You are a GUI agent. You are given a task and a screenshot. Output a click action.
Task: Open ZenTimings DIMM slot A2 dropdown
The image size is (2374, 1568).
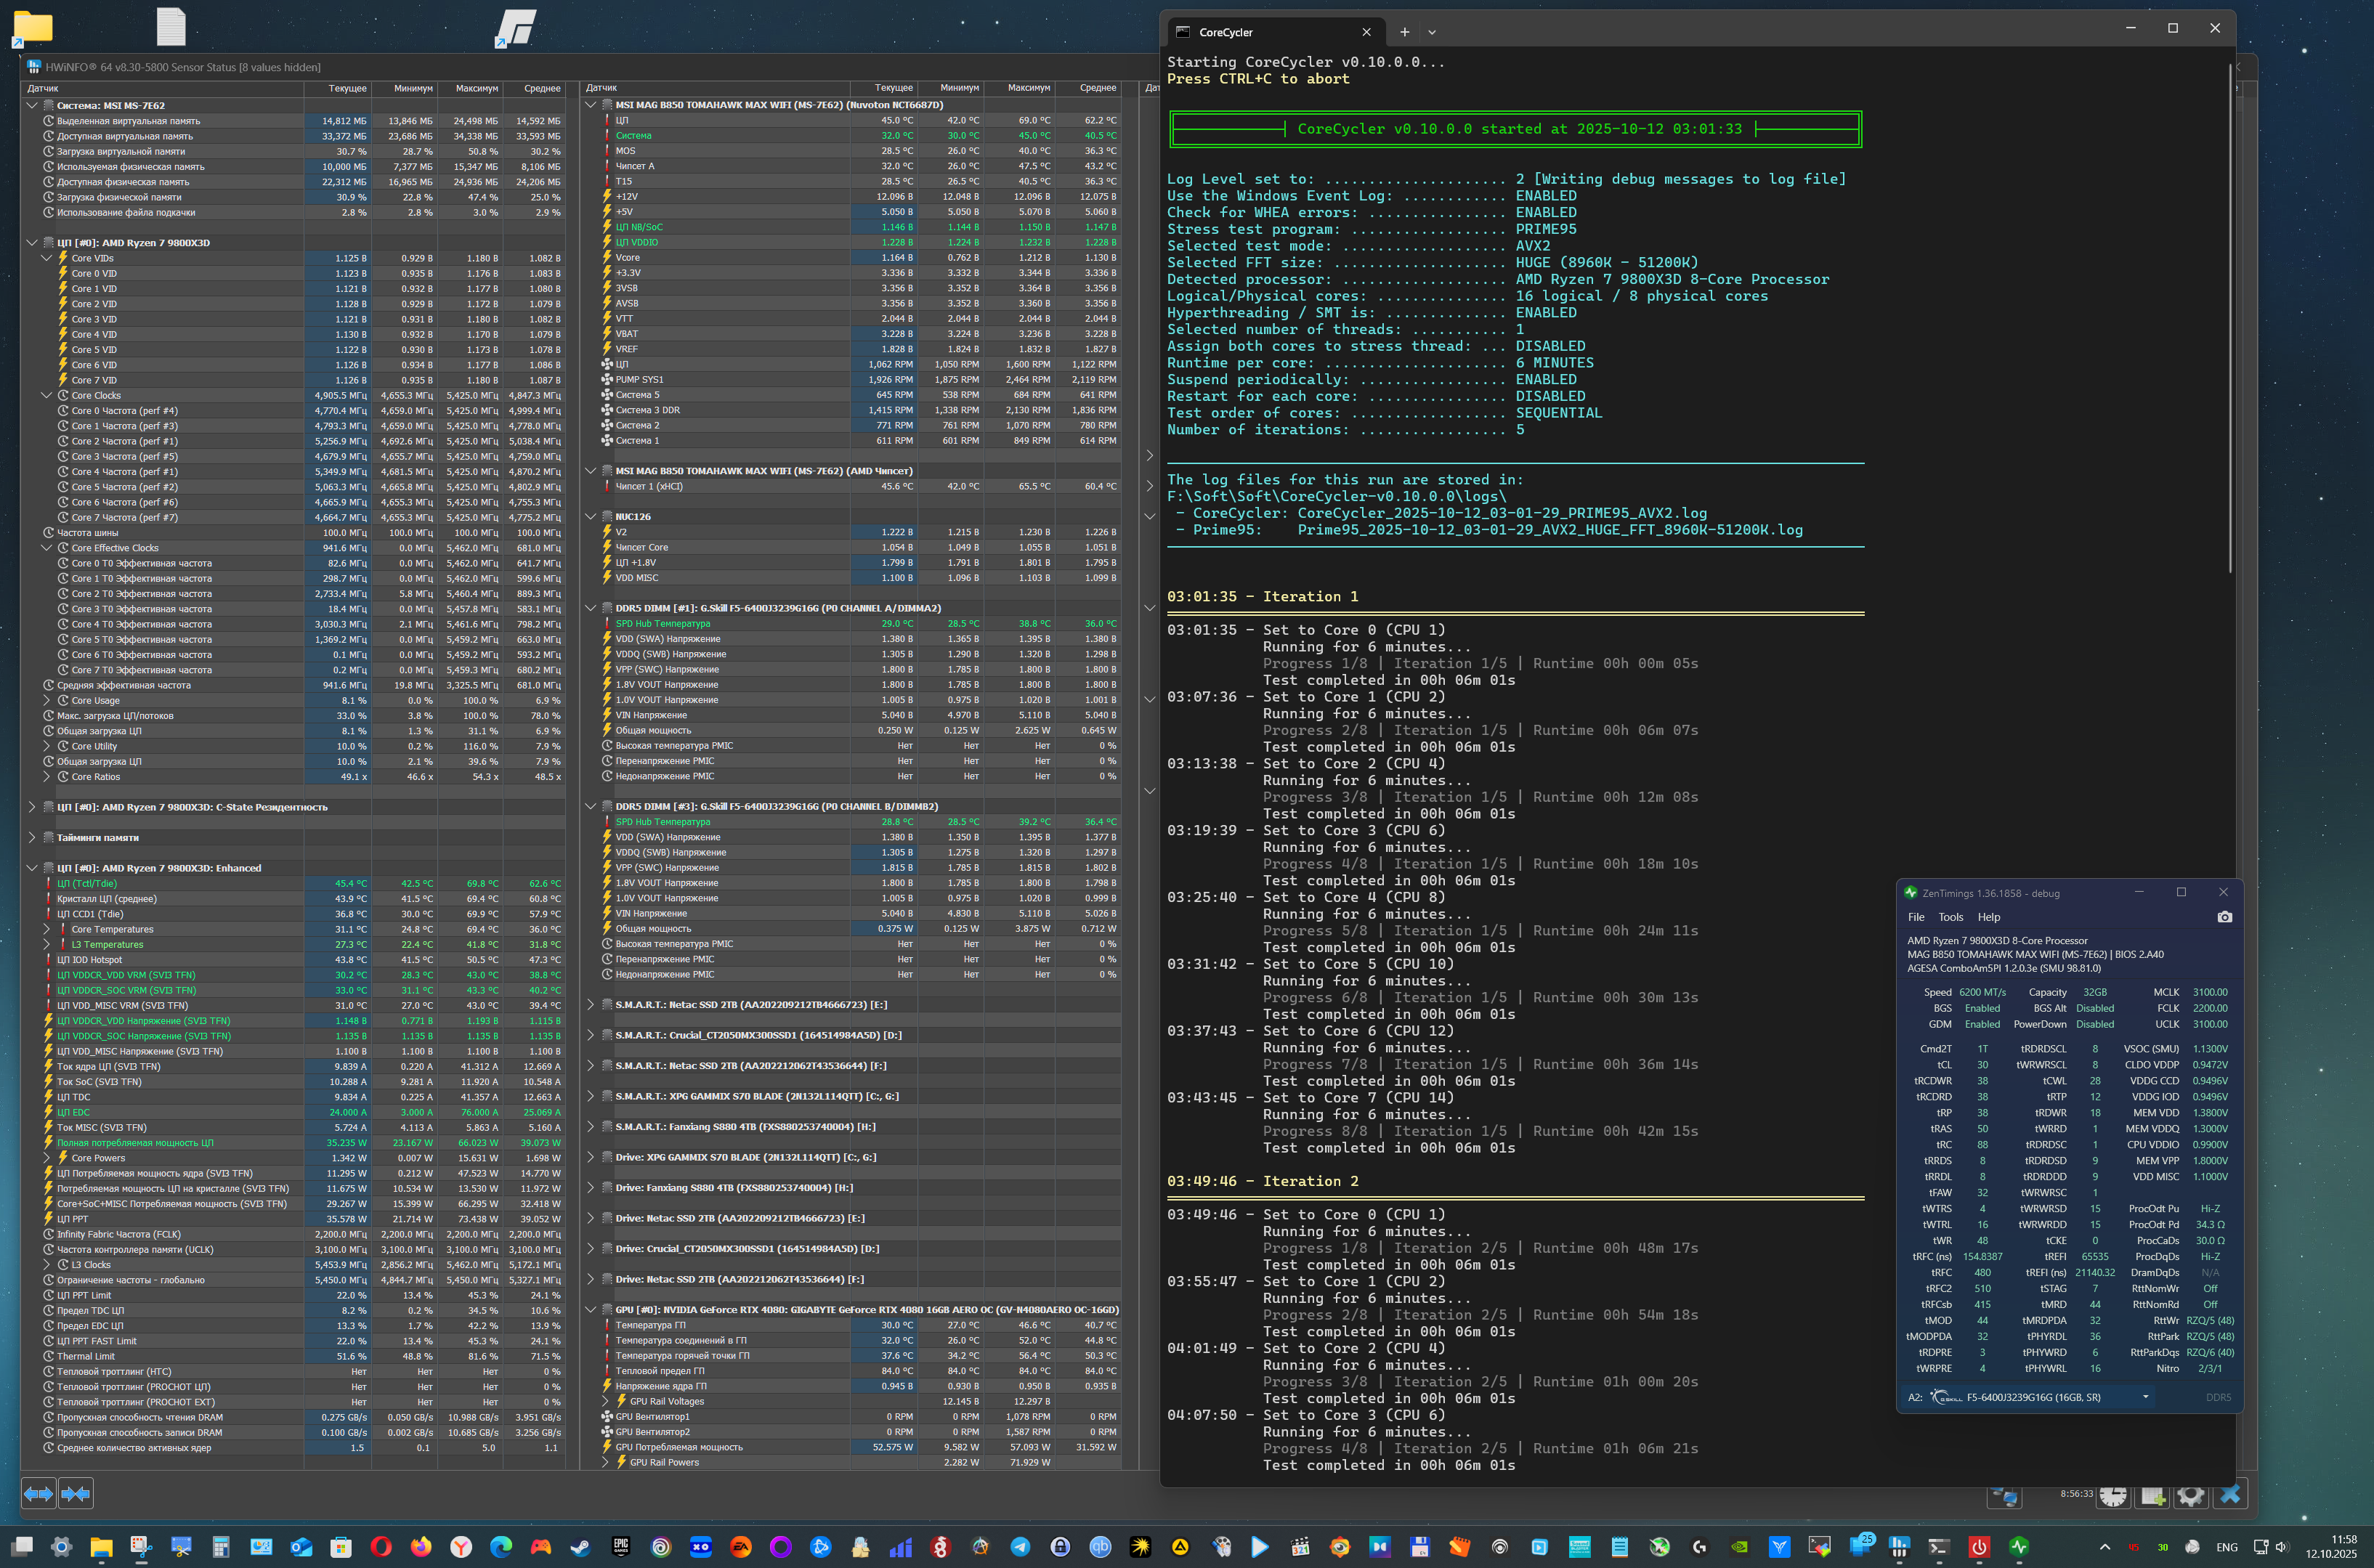pos(2145,1397)
